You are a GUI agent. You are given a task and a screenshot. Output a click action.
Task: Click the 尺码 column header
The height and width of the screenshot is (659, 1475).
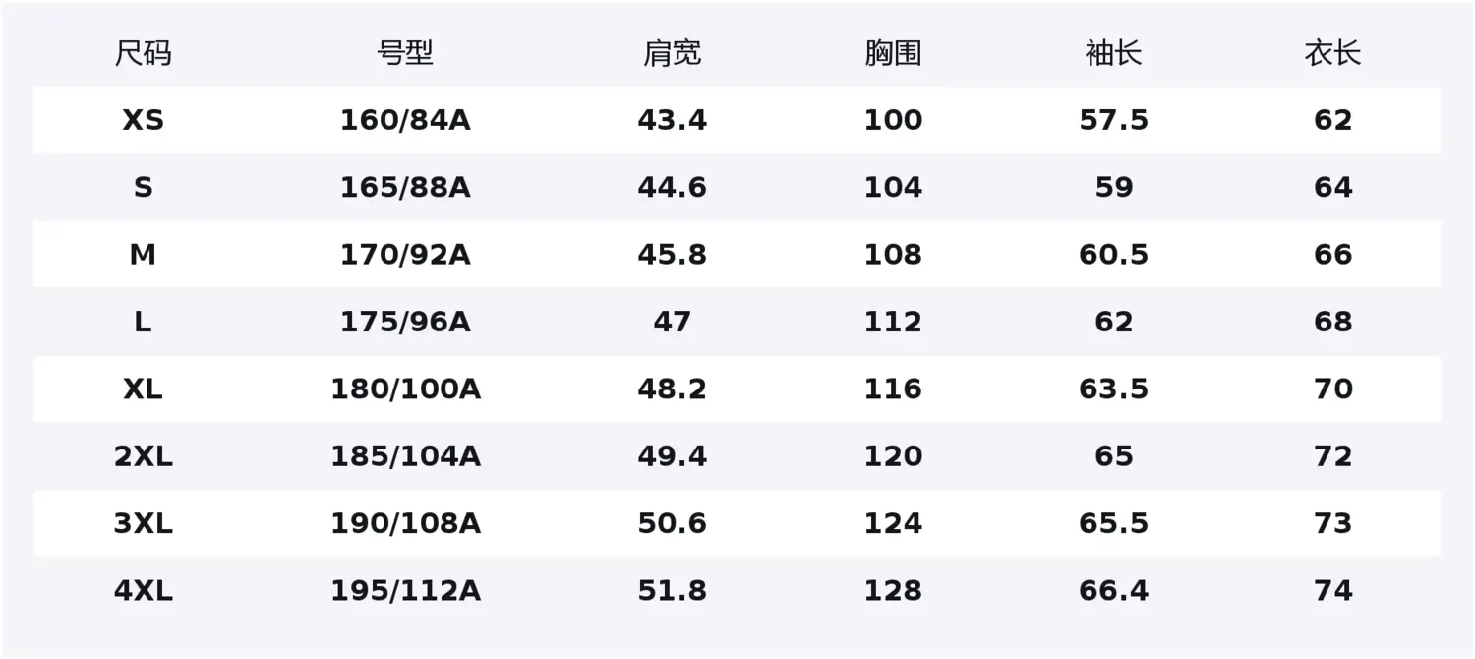(x=143, y=53)
